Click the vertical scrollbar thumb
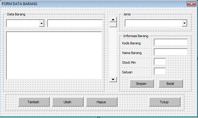Viewport: 198px width, 118px height. tap(113, 24)
